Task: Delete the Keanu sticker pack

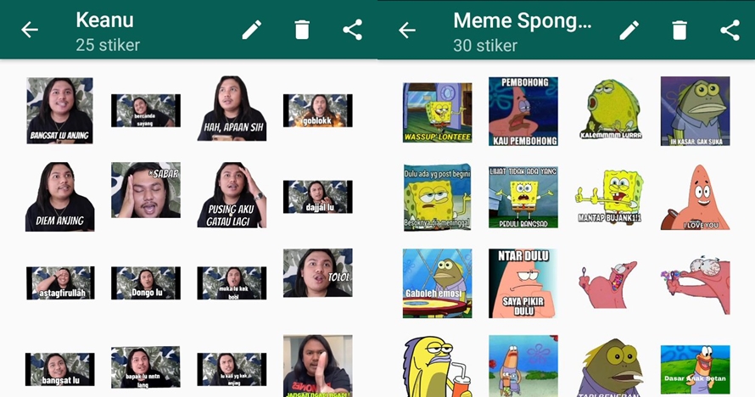Action: coord(302,30)
